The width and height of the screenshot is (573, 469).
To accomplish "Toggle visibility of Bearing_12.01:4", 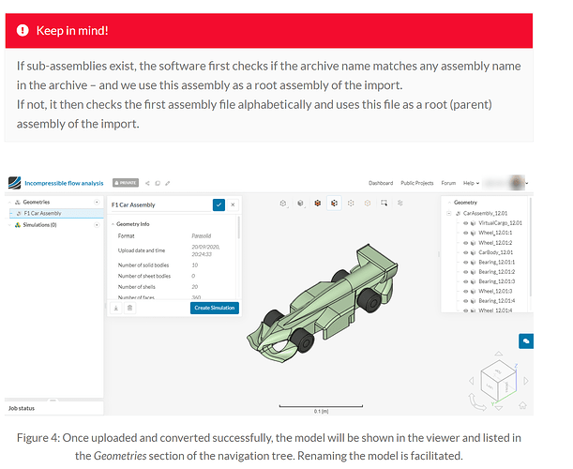I will point(465,301).
